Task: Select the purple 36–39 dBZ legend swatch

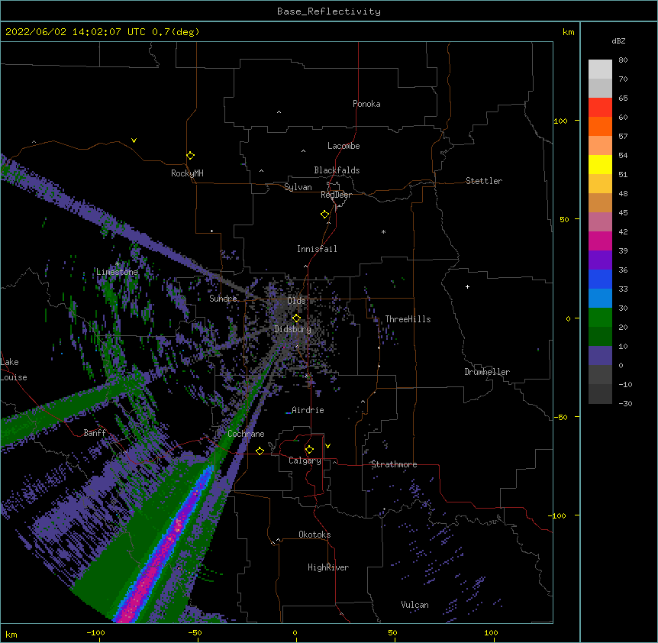Action: (x=600, y=260)
